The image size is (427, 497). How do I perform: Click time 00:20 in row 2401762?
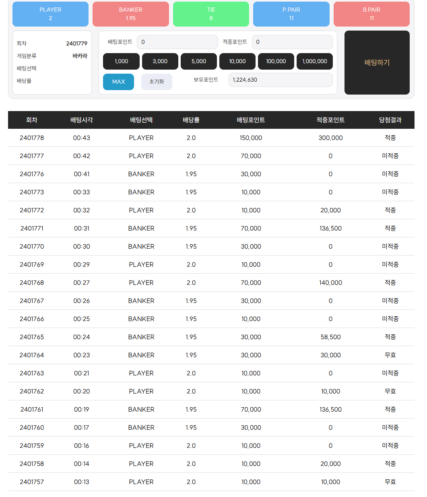(x=82, y=391)
